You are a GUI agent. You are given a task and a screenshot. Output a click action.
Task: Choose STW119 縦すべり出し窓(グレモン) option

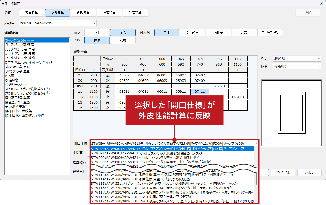point(172,201)
